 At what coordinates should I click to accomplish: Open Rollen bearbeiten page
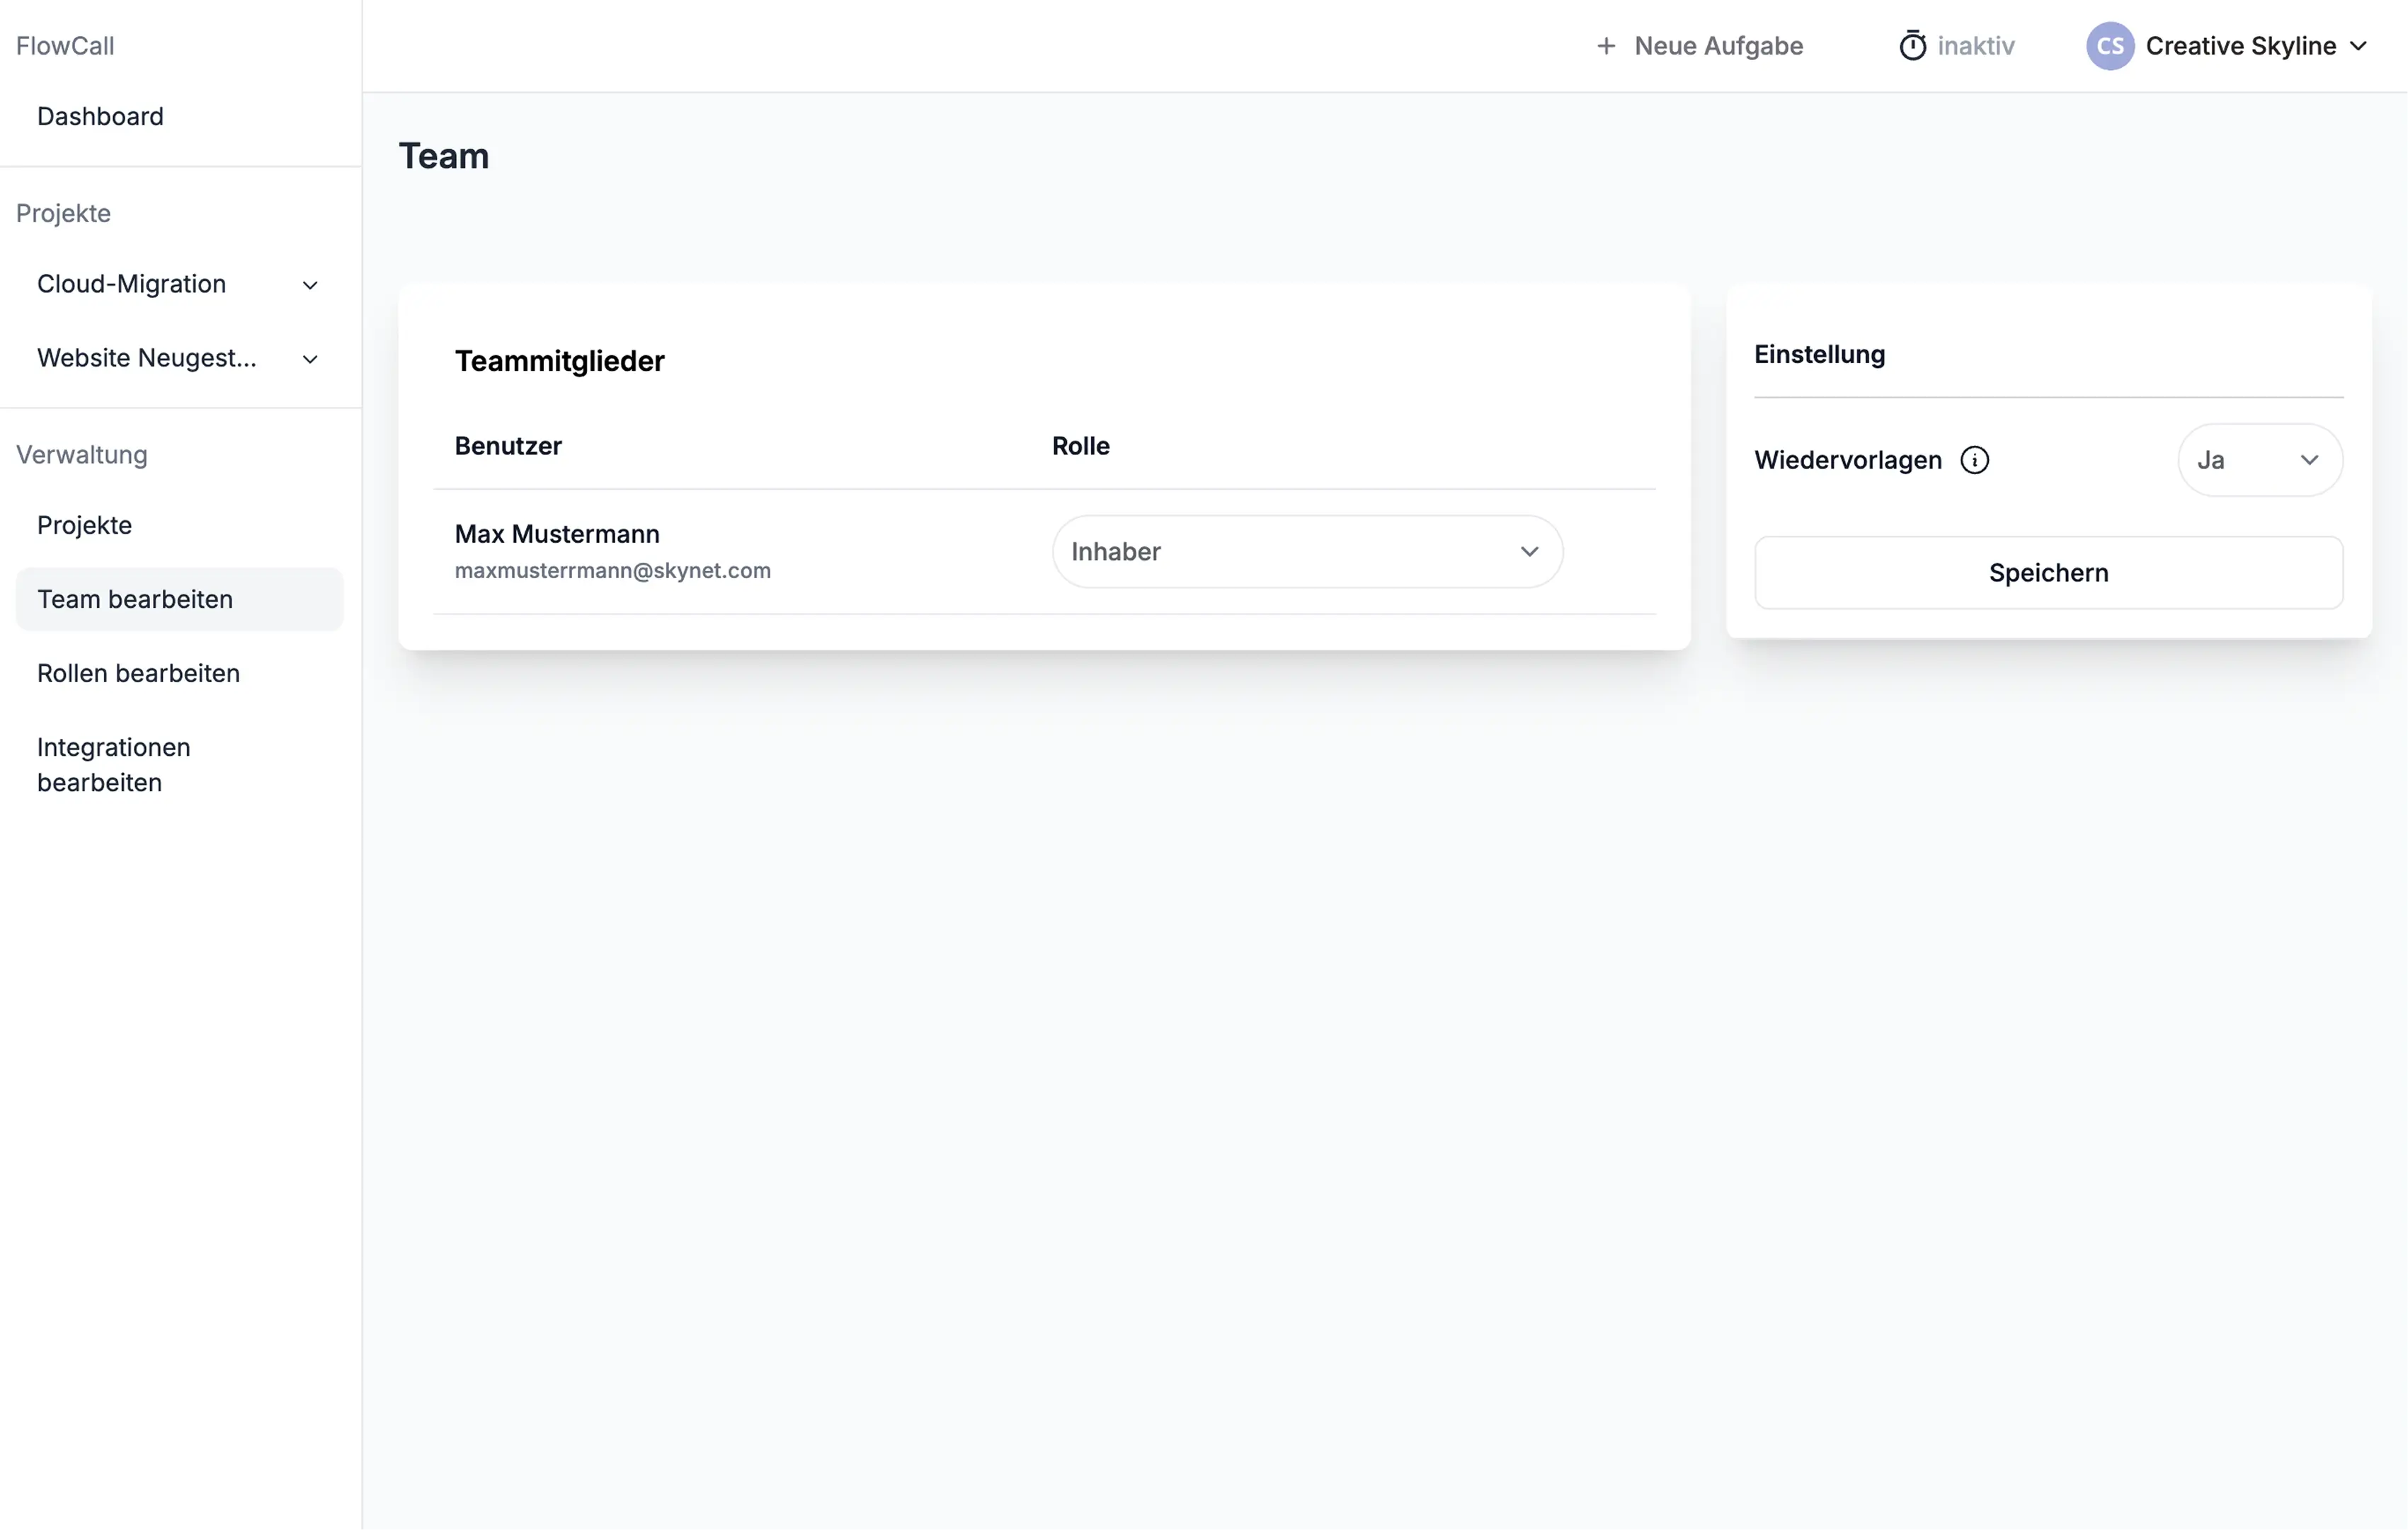138,672
